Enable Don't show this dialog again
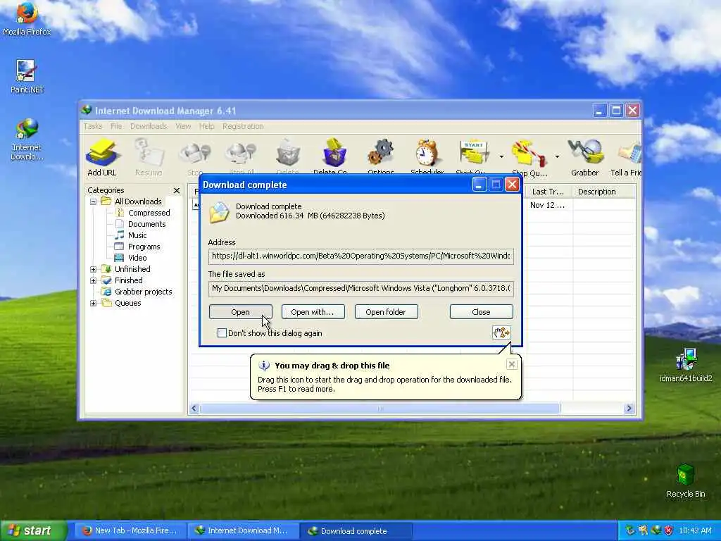Image resolution: width=721 pixels, height=541 pixels. [222, 332]
